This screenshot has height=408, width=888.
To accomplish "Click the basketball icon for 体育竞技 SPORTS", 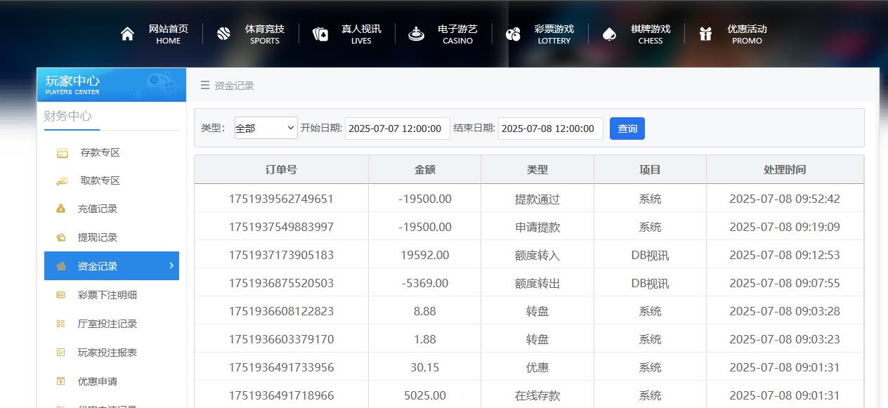I will coord(223,33).
